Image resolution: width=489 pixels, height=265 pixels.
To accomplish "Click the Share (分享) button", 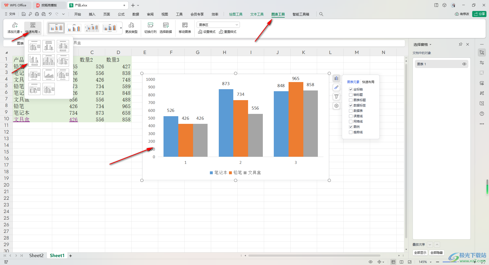I will [x=479, y=14].
